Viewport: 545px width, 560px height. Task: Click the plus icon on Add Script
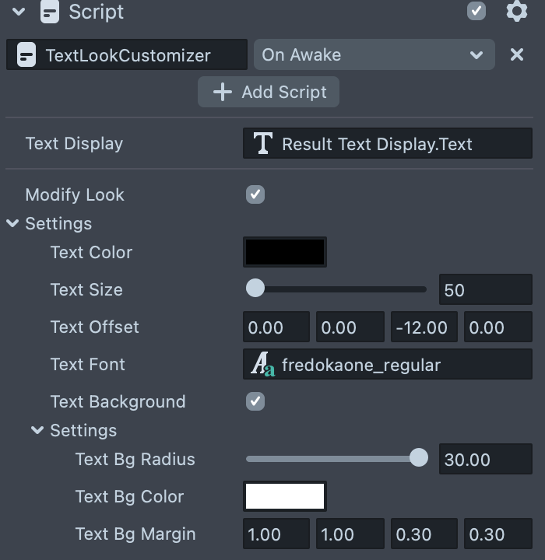pos(223,92)
